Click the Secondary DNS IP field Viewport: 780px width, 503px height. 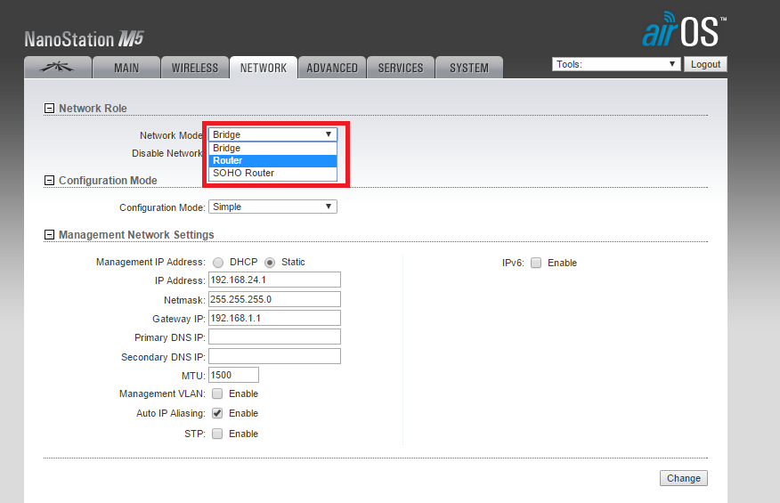click(x=274, y=356)
